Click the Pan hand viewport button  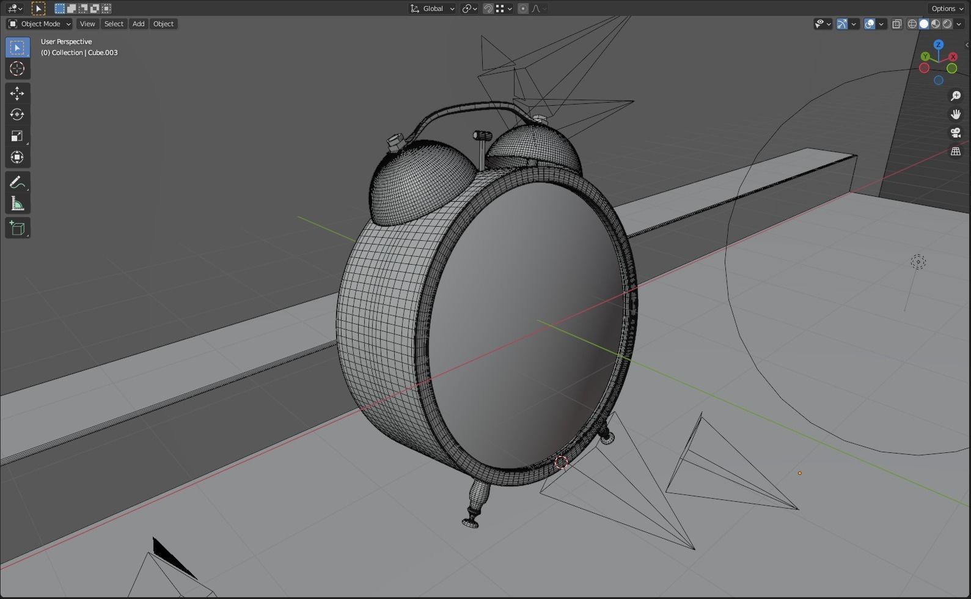[x=956, y=114]
